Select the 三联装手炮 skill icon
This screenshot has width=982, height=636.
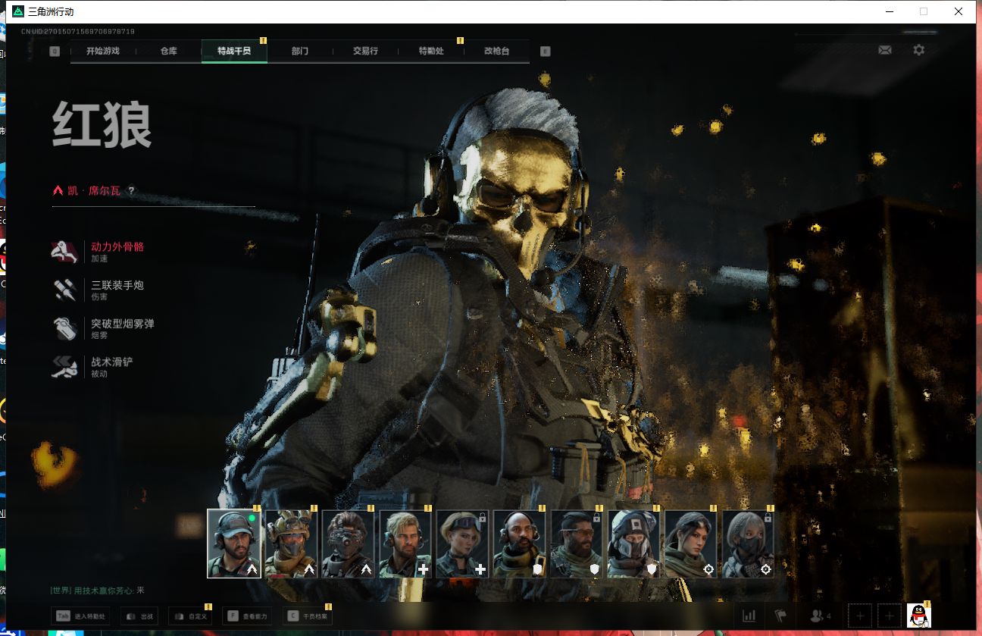tap(65, 290)
